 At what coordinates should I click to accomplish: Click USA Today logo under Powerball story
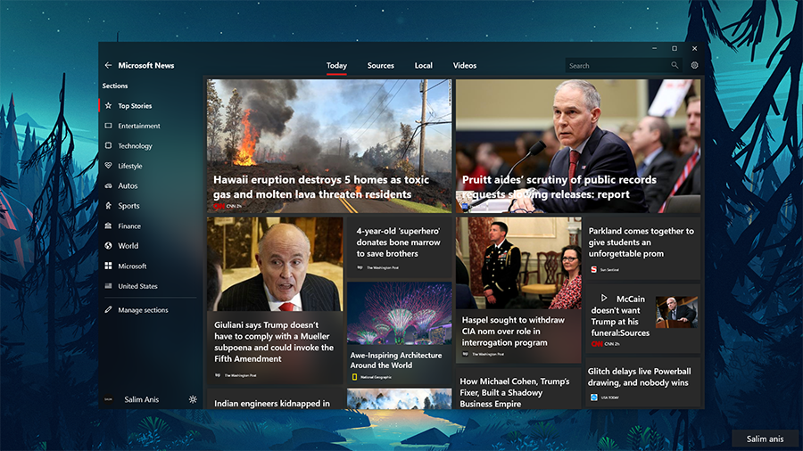click(593, 398)
